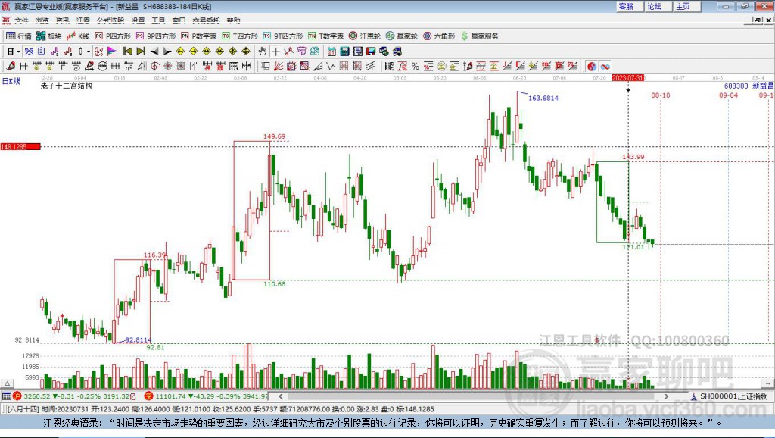Open the 文件 menu
This screenshot has height=438, width=775.
coord(21,20)
